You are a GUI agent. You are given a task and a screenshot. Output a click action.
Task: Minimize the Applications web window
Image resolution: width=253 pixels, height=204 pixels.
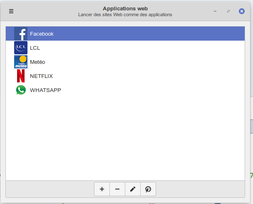(x=215, y=11)
